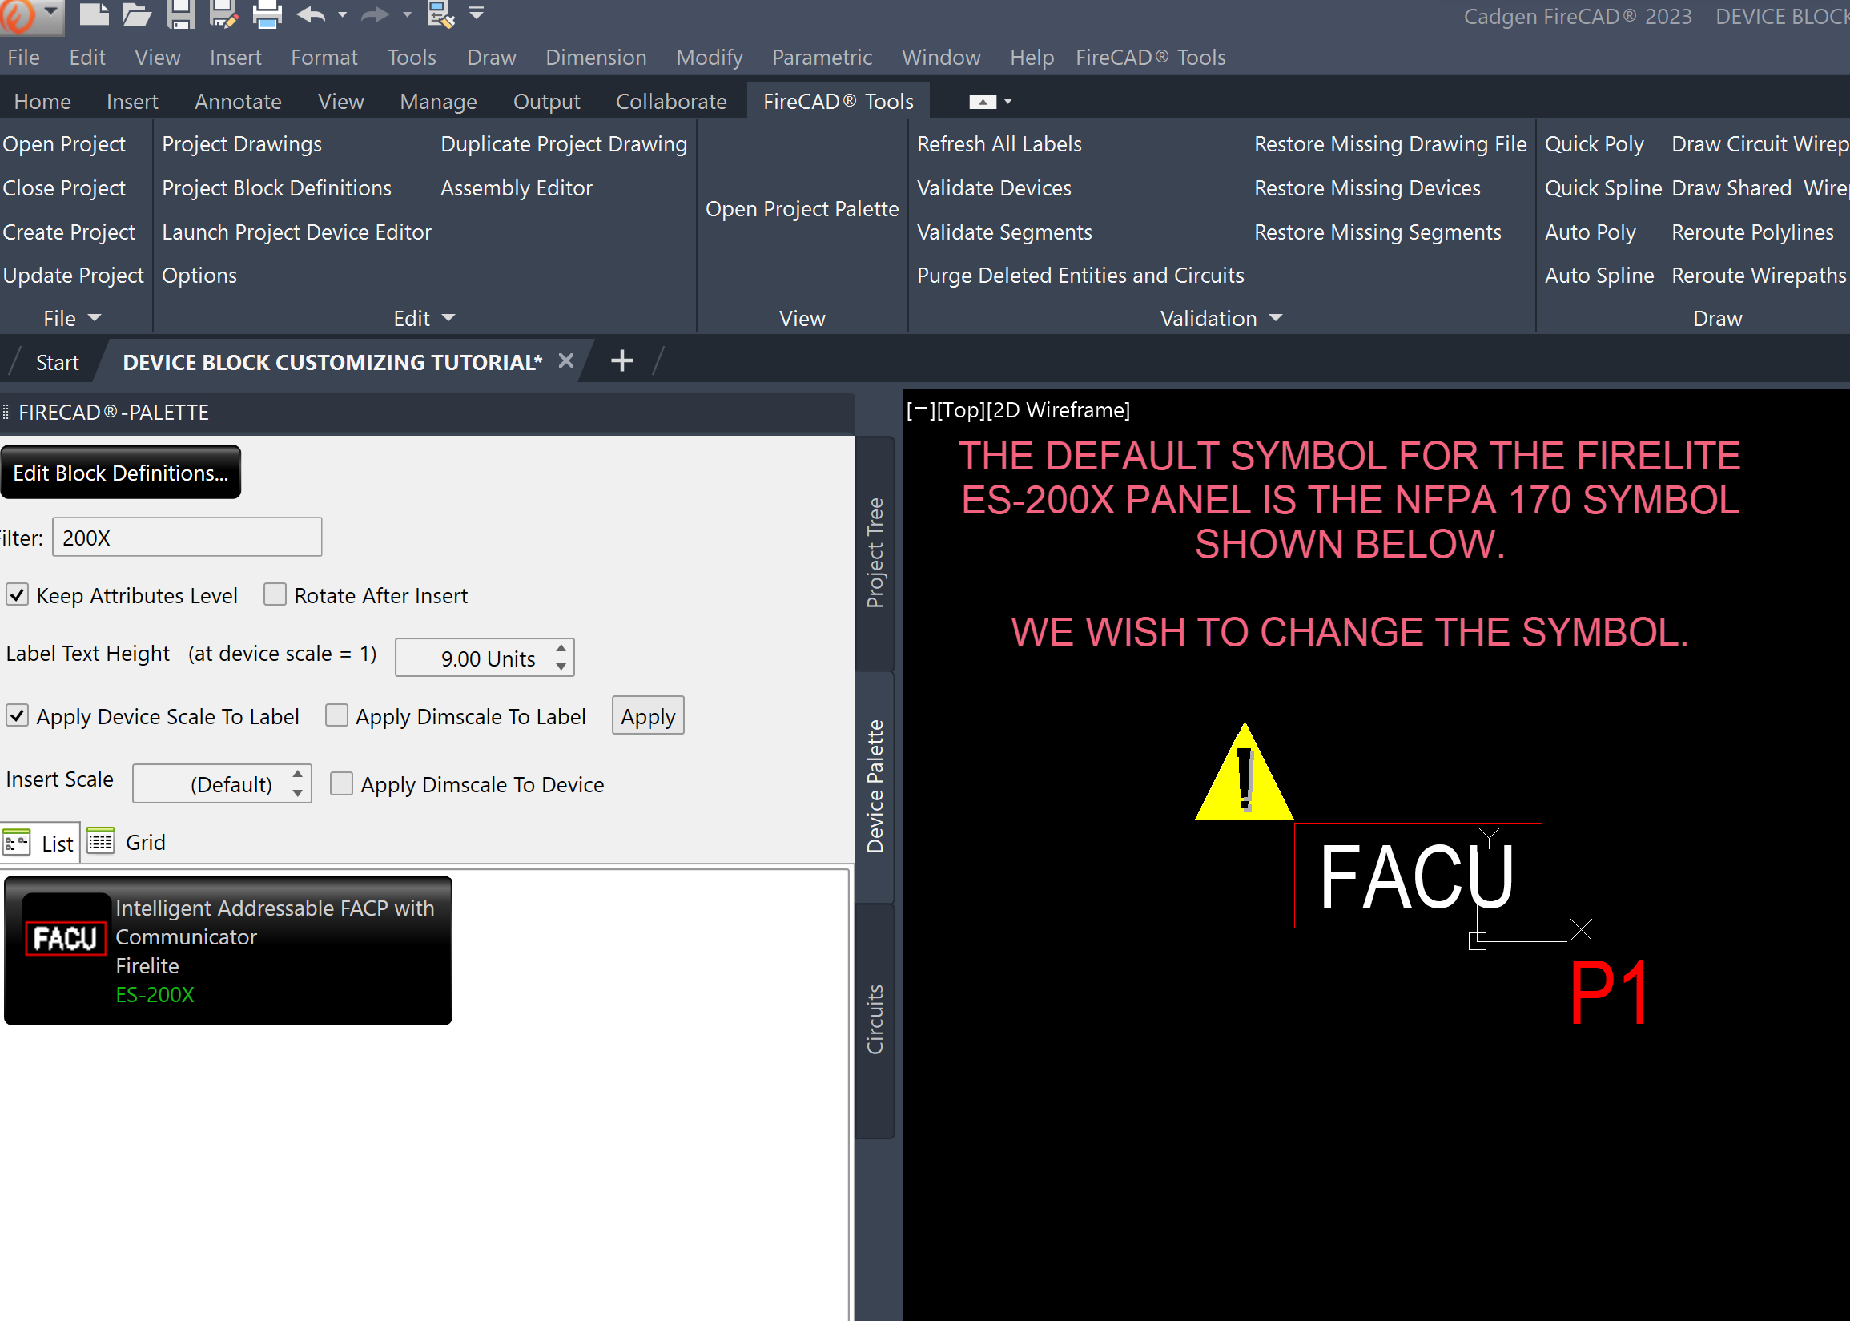1850x1321 pixels.
Task: Expand the Validation panel dropdown
Action: click(x=1275, y=318)
